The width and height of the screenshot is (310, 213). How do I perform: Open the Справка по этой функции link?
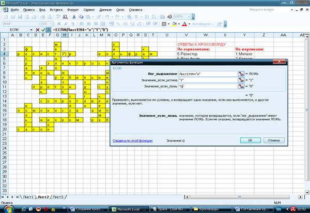pyautogui.click(x=132, y=140)
